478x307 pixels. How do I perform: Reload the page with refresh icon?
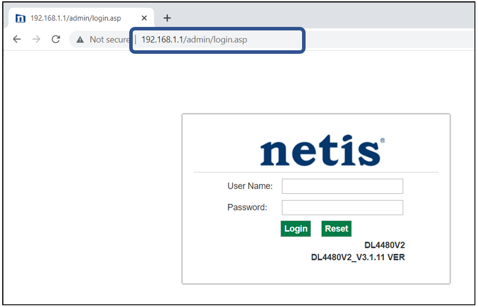point(56,39)
